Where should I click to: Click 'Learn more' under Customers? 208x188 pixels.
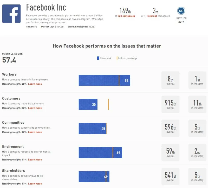35,108
